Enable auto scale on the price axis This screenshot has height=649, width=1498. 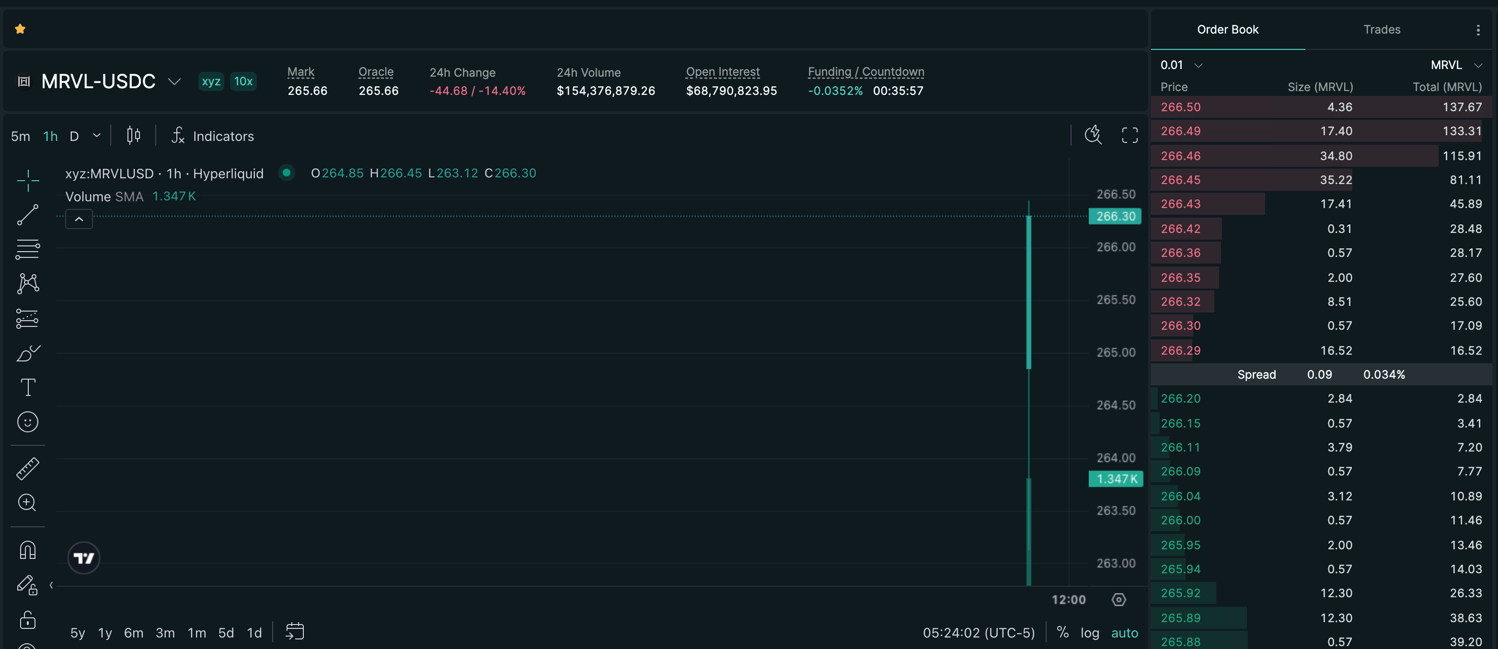coord(1125,633)
